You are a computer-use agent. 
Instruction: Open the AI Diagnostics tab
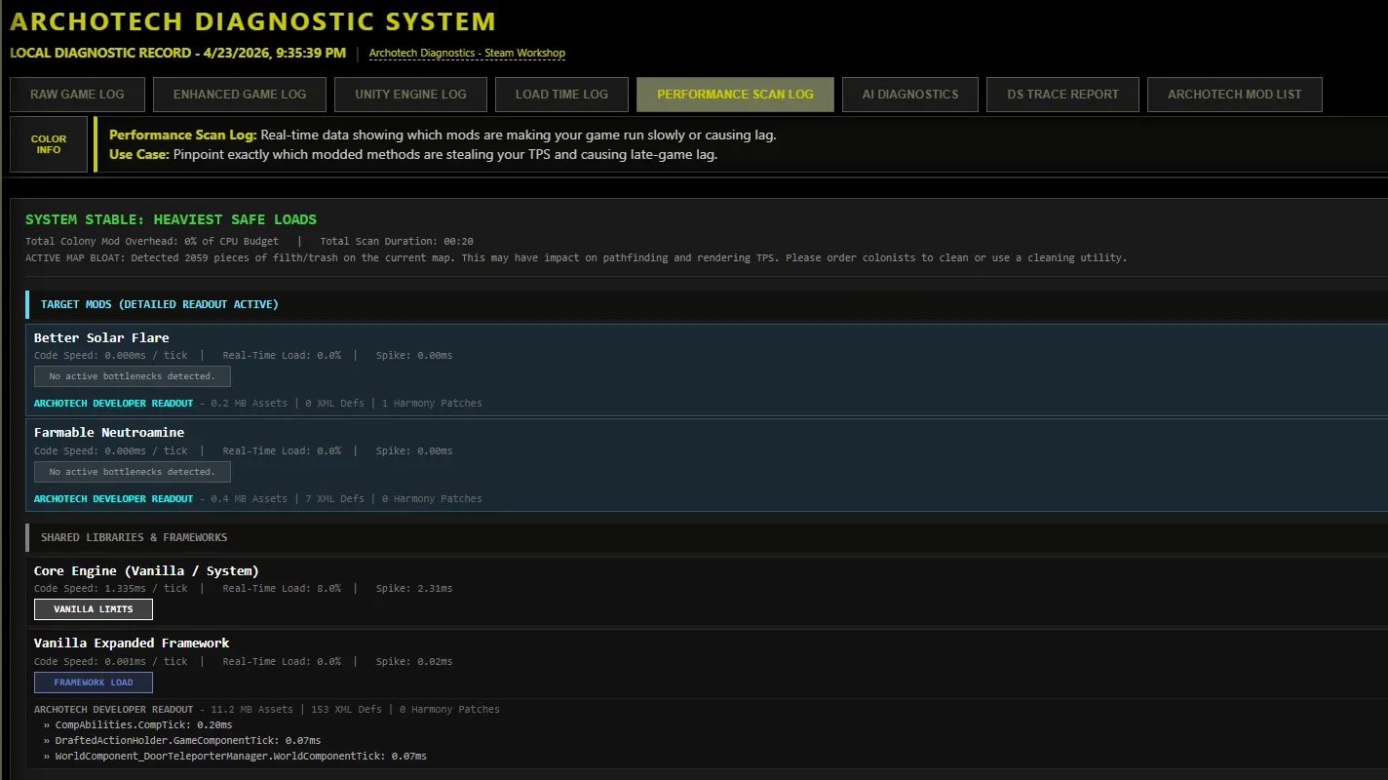[x=909, y=95]
